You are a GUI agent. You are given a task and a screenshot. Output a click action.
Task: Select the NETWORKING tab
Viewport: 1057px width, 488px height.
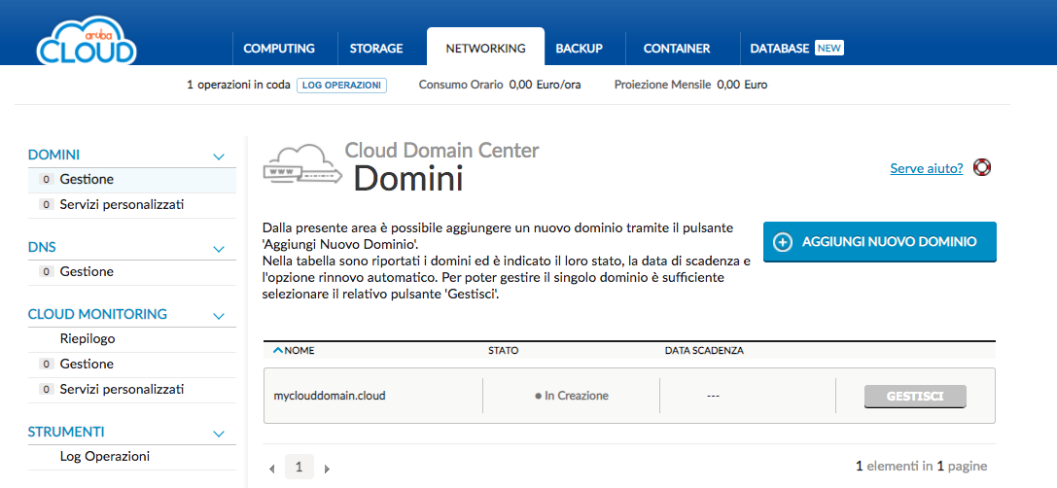pyautogui.click(x=485, y=48)
